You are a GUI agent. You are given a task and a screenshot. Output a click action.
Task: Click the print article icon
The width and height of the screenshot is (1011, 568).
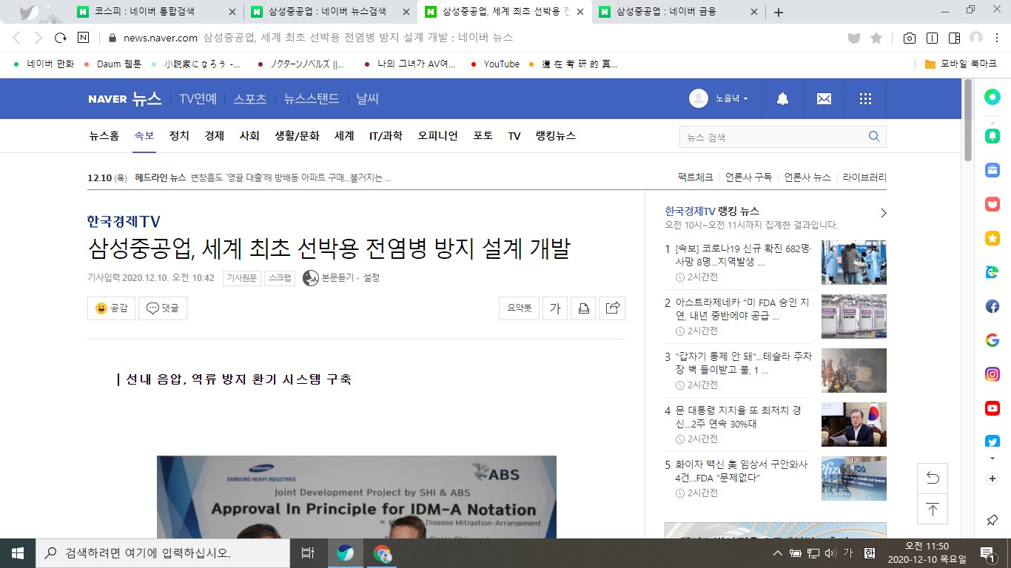pos(583,308)
